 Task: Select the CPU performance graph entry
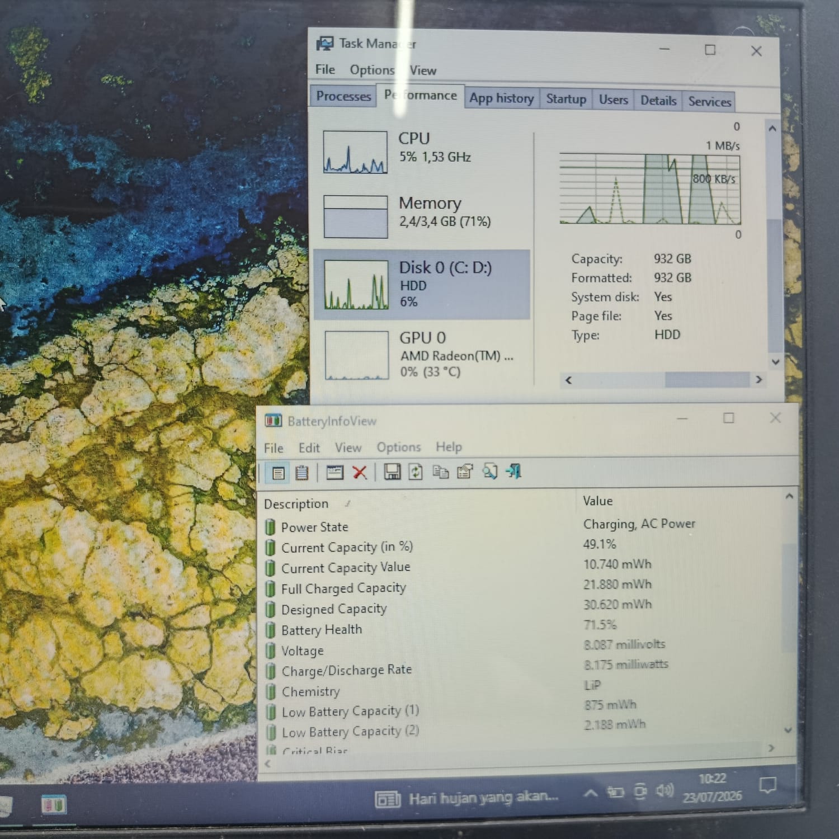(x=422, y=152)
